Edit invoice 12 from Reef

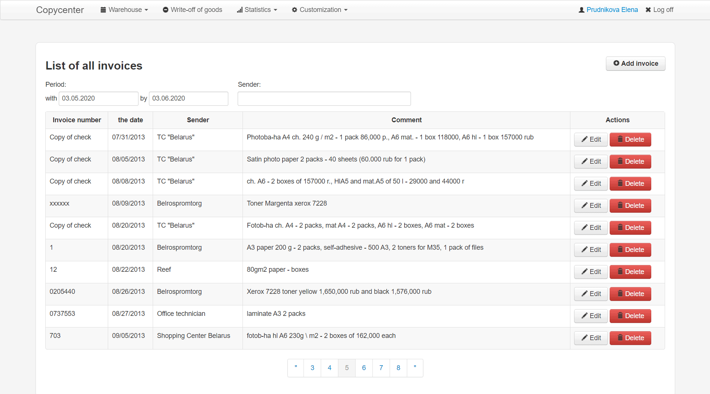pyautogui.click(x=591, y=272)
